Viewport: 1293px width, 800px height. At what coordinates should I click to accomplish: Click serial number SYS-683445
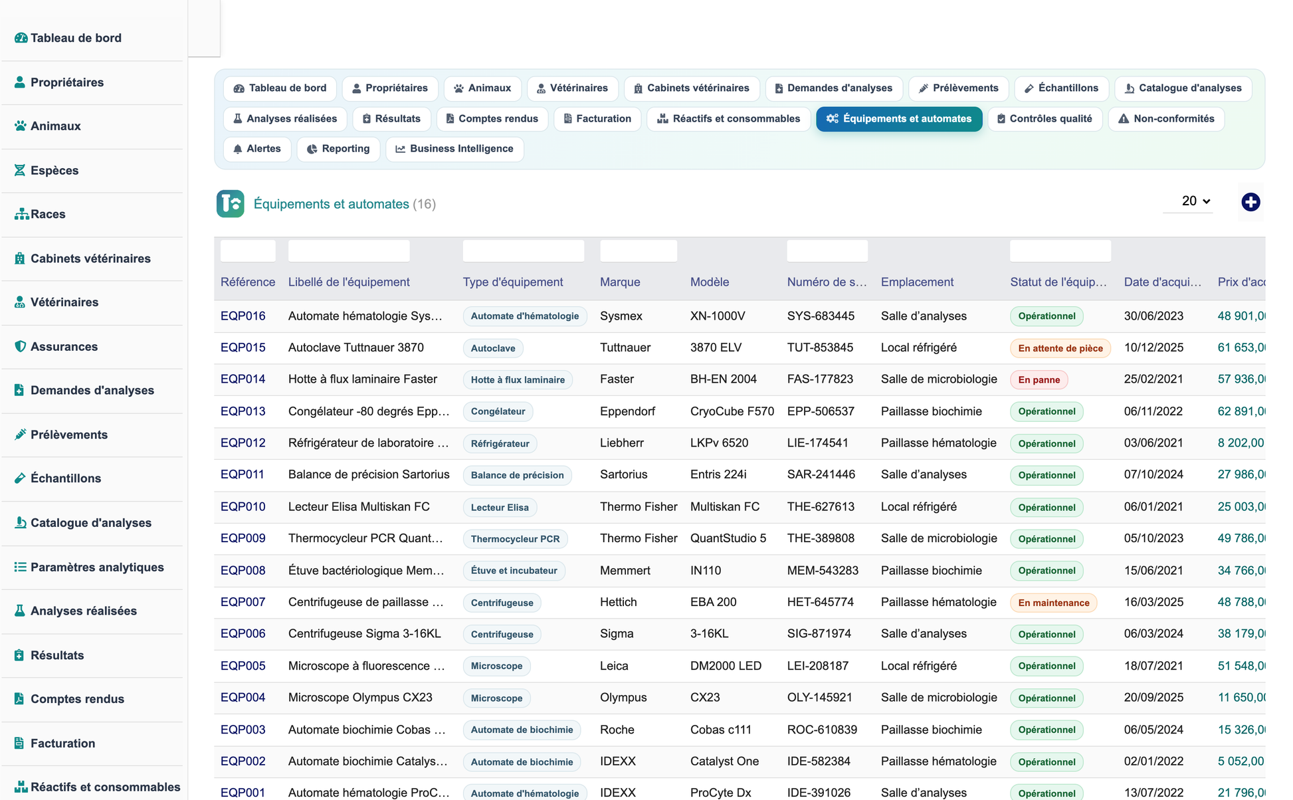(821, 316)
